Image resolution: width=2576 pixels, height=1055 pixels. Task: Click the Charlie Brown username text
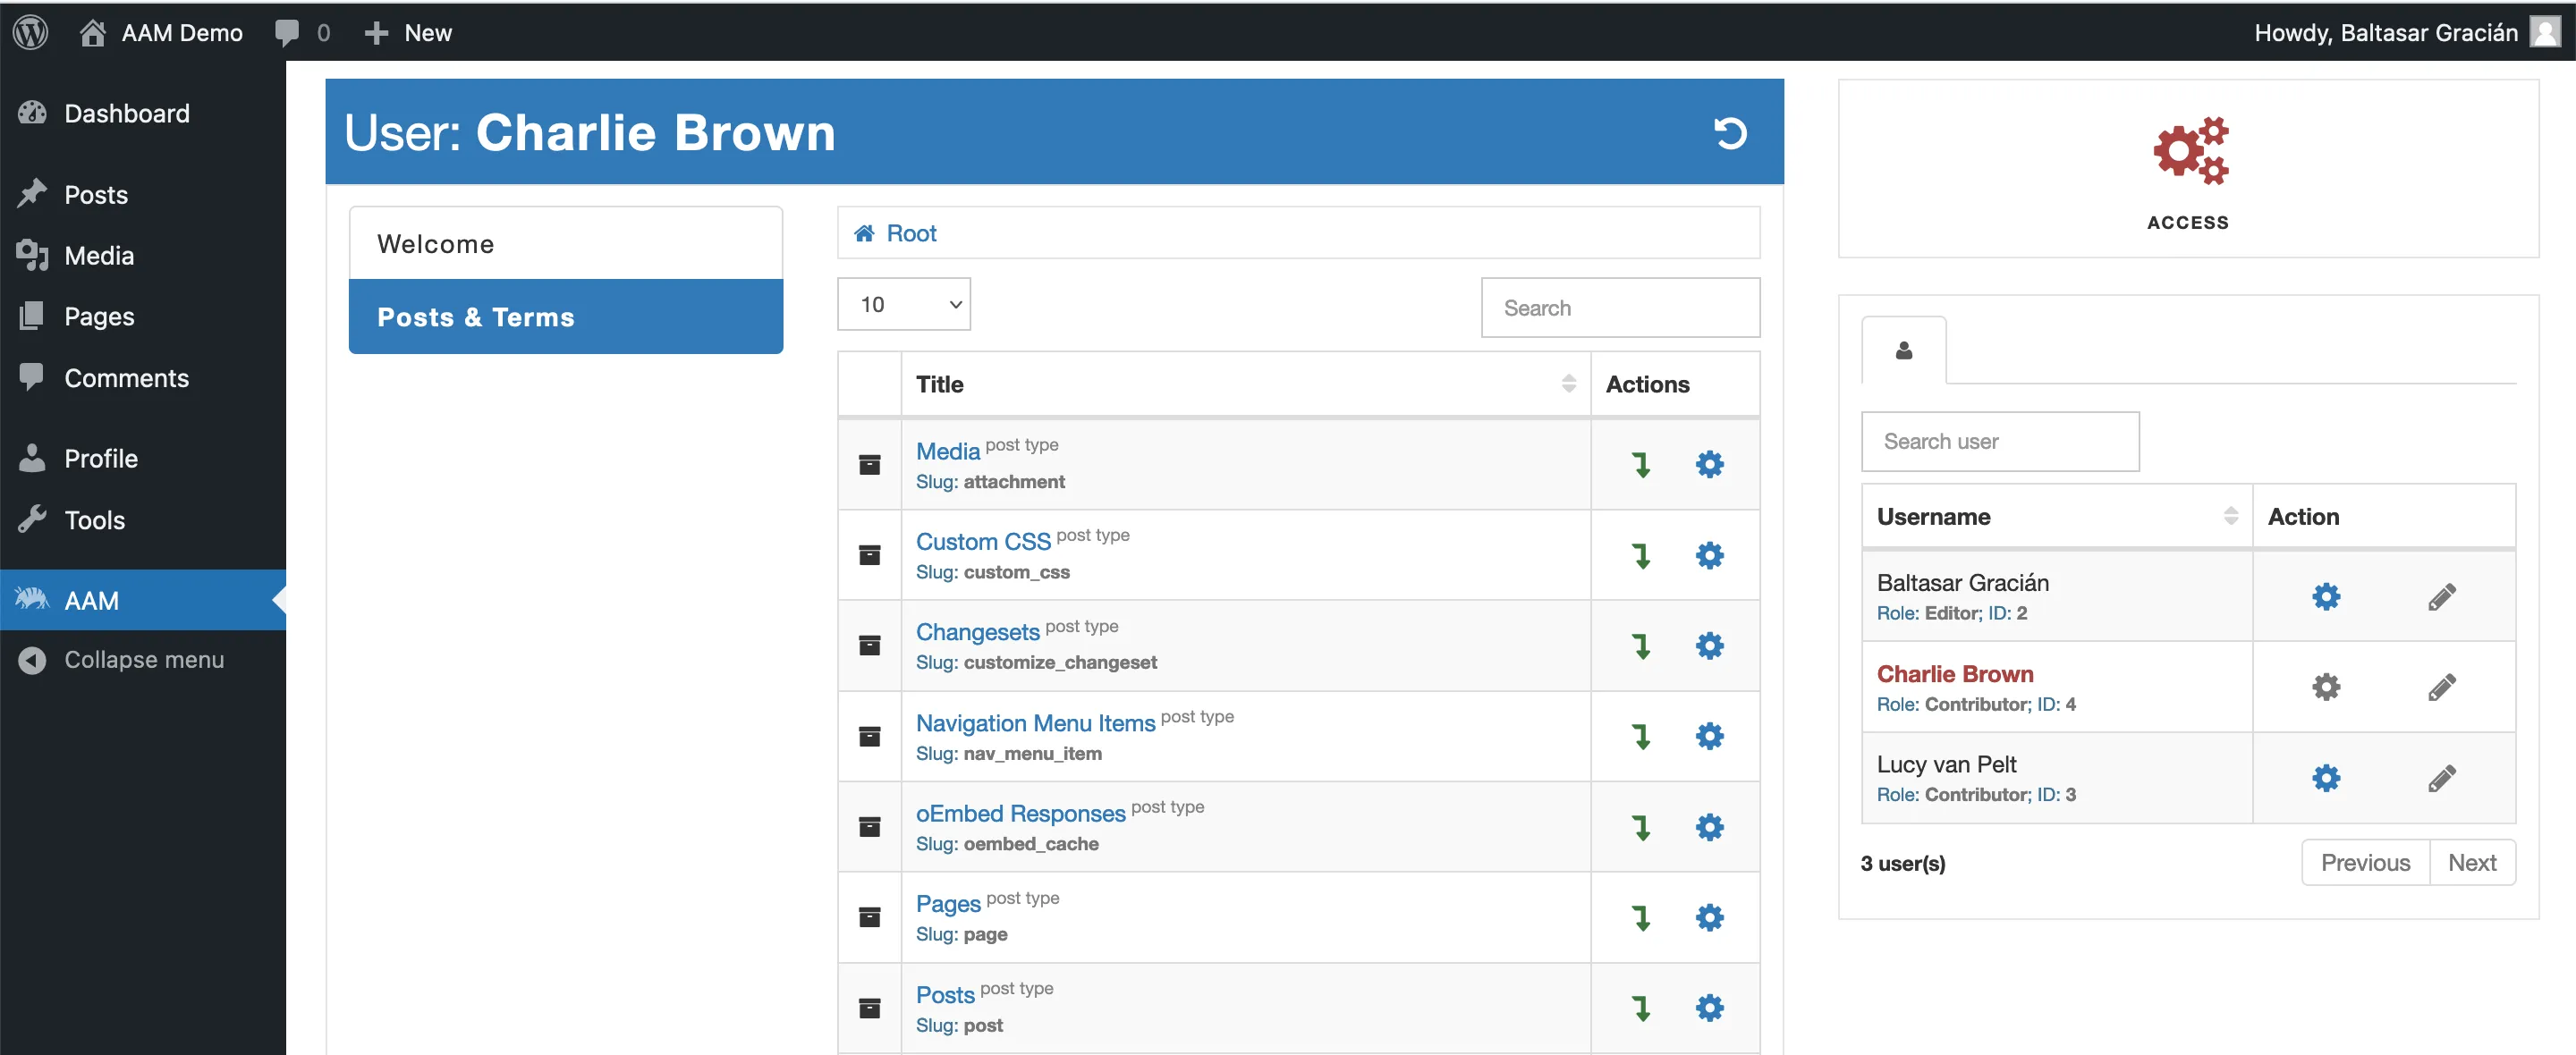[x=1954, y=674]
